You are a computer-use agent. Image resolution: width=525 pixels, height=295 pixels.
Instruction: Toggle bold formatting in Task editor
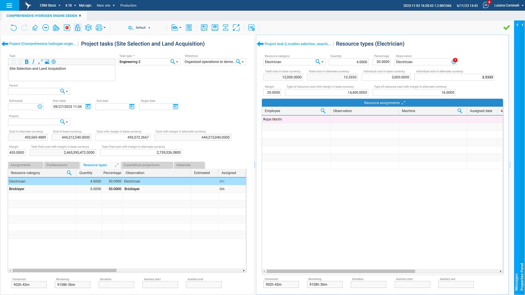[x=27, y=62]
